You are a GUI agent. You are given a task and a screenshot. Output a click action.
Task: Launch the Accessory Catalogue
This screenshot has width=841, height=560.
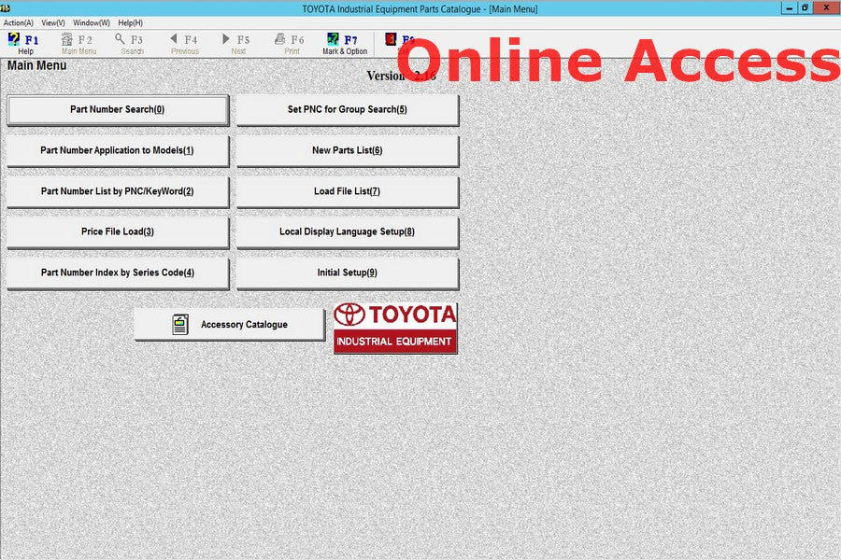pyautogui.click(x=230, y=325)
